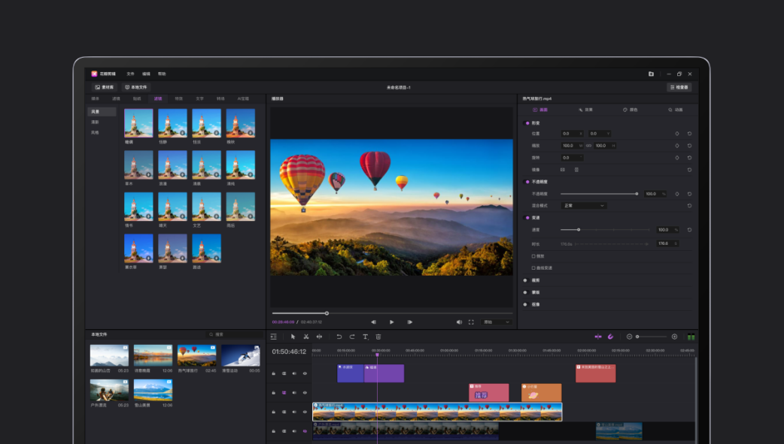Enable the 曲线变速 checkbox

point(533,267)
